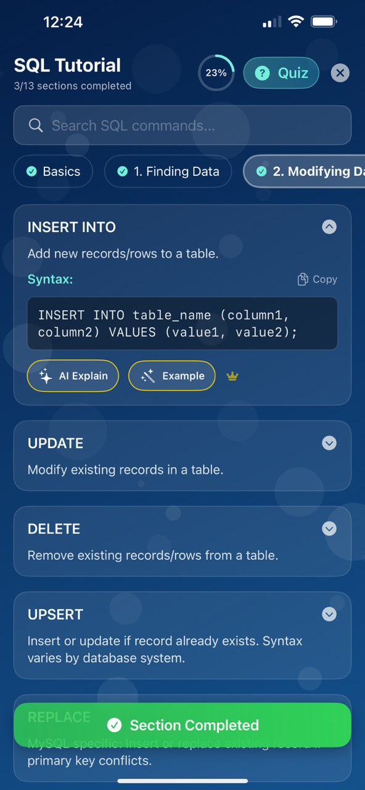365x790 pixels.
Task: Tap the sparkle icon on AI Explain button
Action: tap(44, 375)
